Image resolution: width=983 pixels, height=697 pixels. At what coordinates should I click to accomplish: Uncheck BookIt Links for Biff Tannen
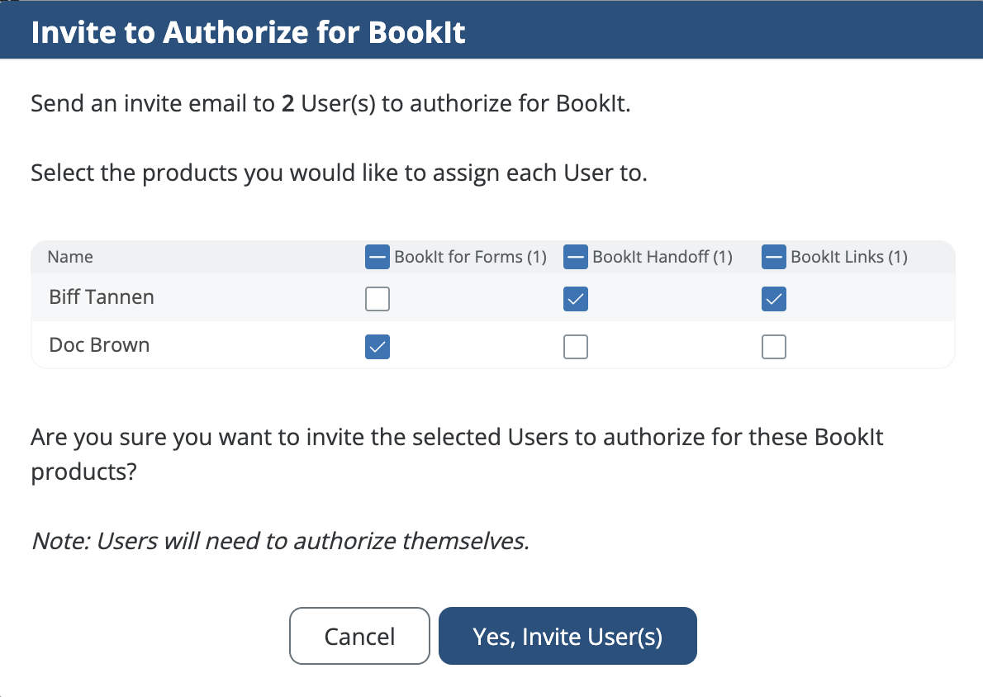pyautogui.click(x=774, y=298)
